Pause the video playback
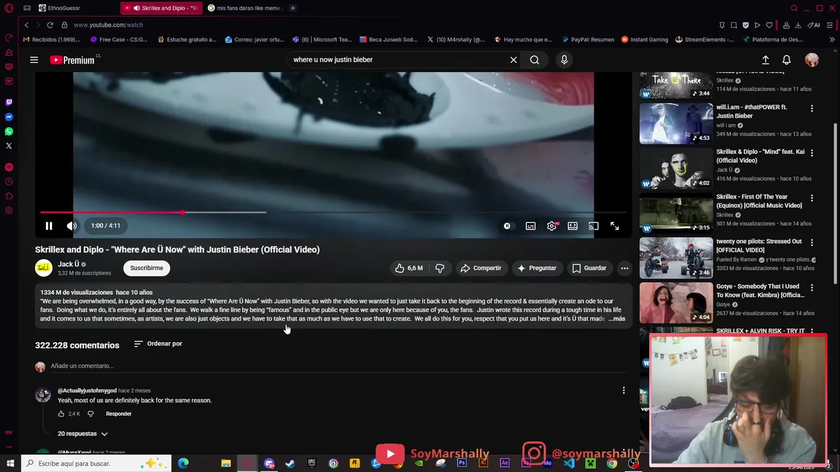Viewport: 840px width, 472px height. pyautogui.click(x=49, y=226)
